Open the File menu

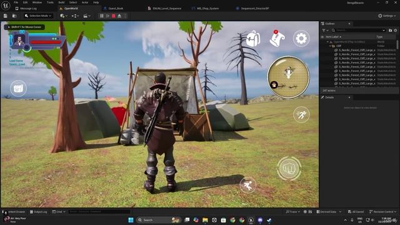pyautogui.click(x=16, y=2)
